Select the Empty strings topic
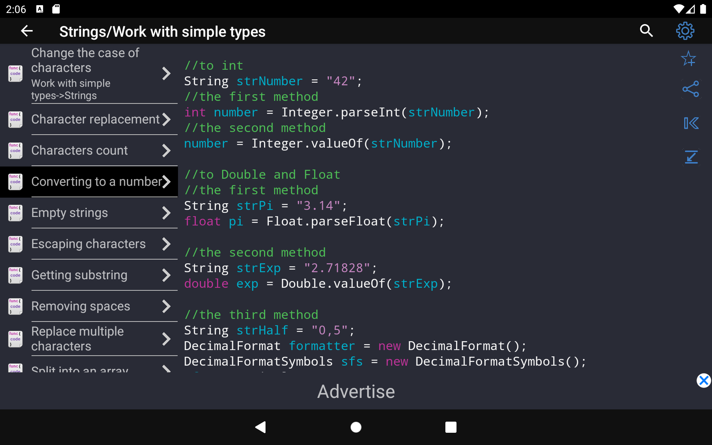The height and width of the screenshot is (445, 712). tap(89, 213)
